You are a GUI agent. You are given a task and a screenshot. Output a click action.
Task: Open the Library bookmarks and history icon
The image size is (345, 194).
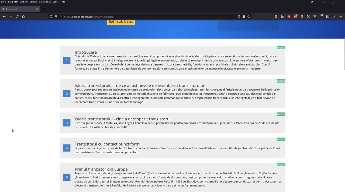[282, 17]
